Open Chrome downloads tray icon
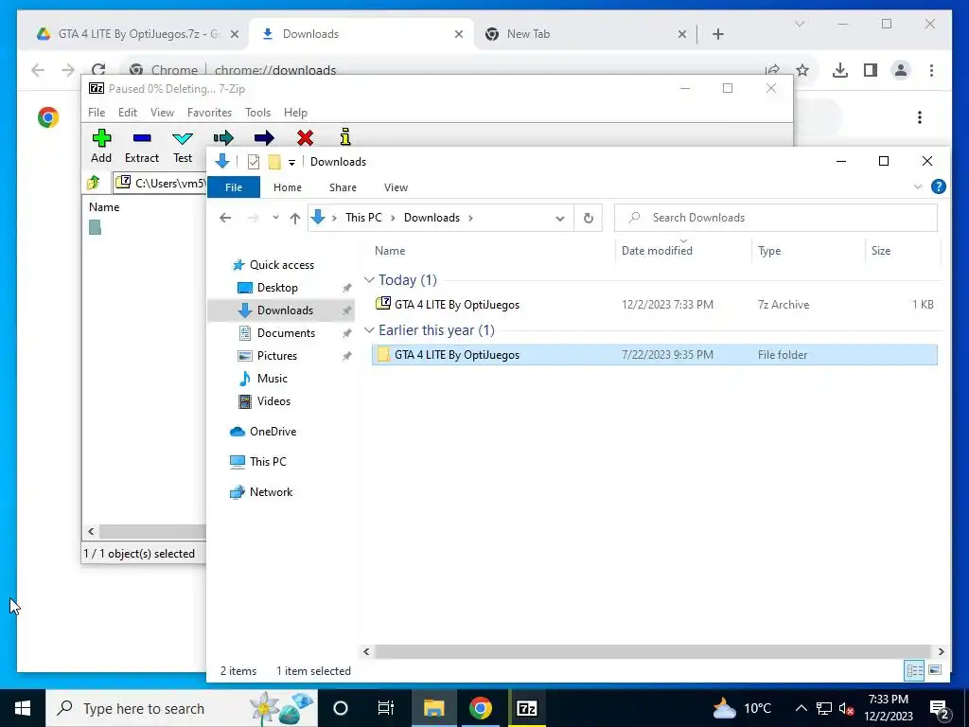 coord(840,70)
